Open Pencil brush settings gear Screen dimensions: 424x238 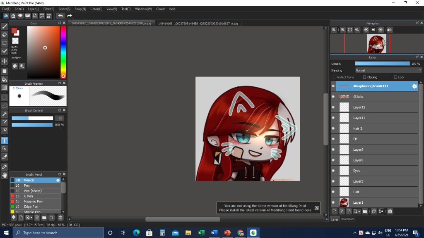(x=58, y=180)
